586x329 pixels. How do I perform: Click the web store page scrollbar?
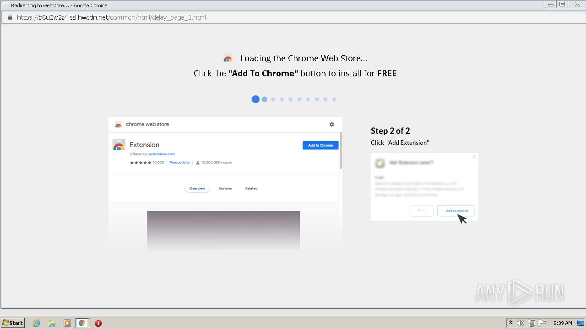click(x=341, y=151)
